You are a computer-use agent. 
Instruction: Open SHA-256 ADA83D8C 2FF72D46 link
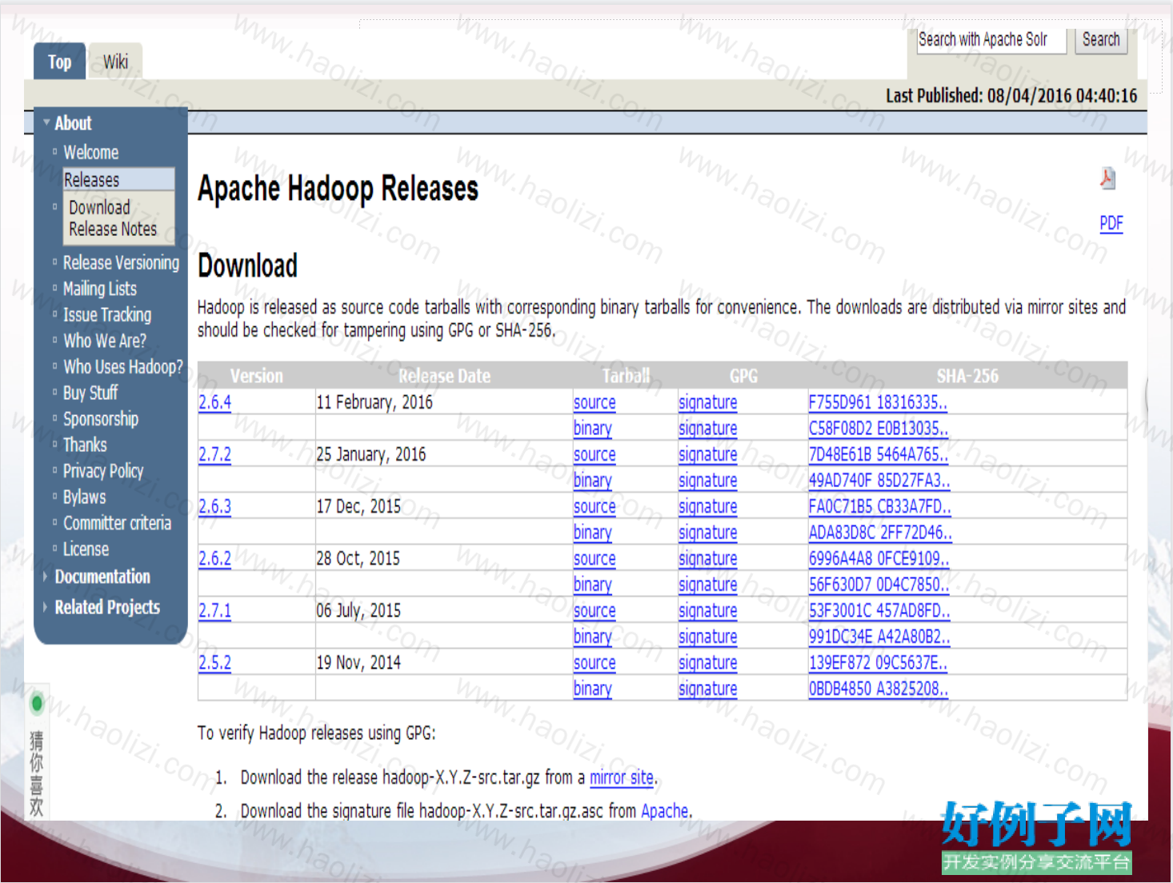pos(880,532)
